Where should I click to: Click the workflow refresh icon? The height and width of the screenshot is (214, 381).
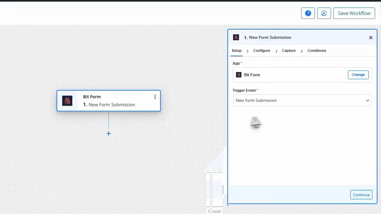coord(324,13)
